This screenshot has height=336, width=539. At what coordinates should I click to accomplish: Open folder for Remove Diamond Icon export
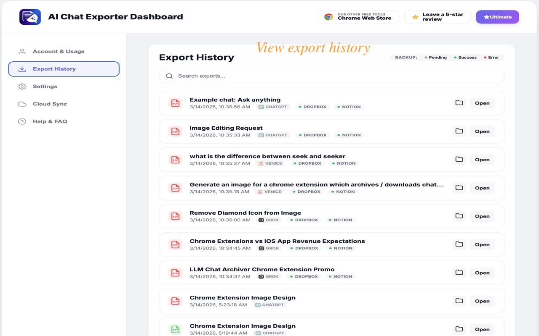pos(459,216)
